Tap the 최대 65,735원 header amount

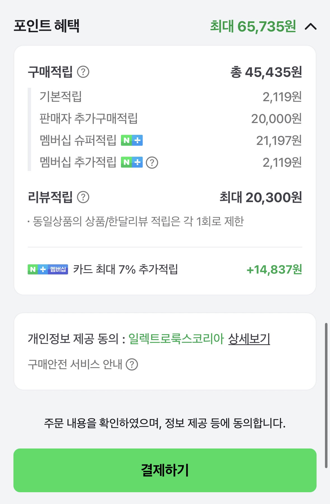coord(253,26)
